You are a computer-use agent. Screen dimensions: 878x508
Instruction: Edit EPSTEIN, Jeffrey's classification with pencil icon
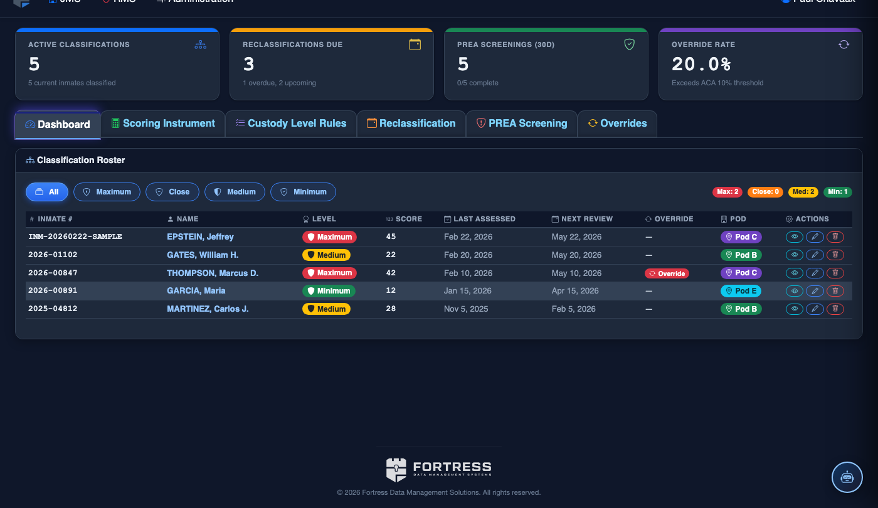pyautogui.click(x=815, y=237)
